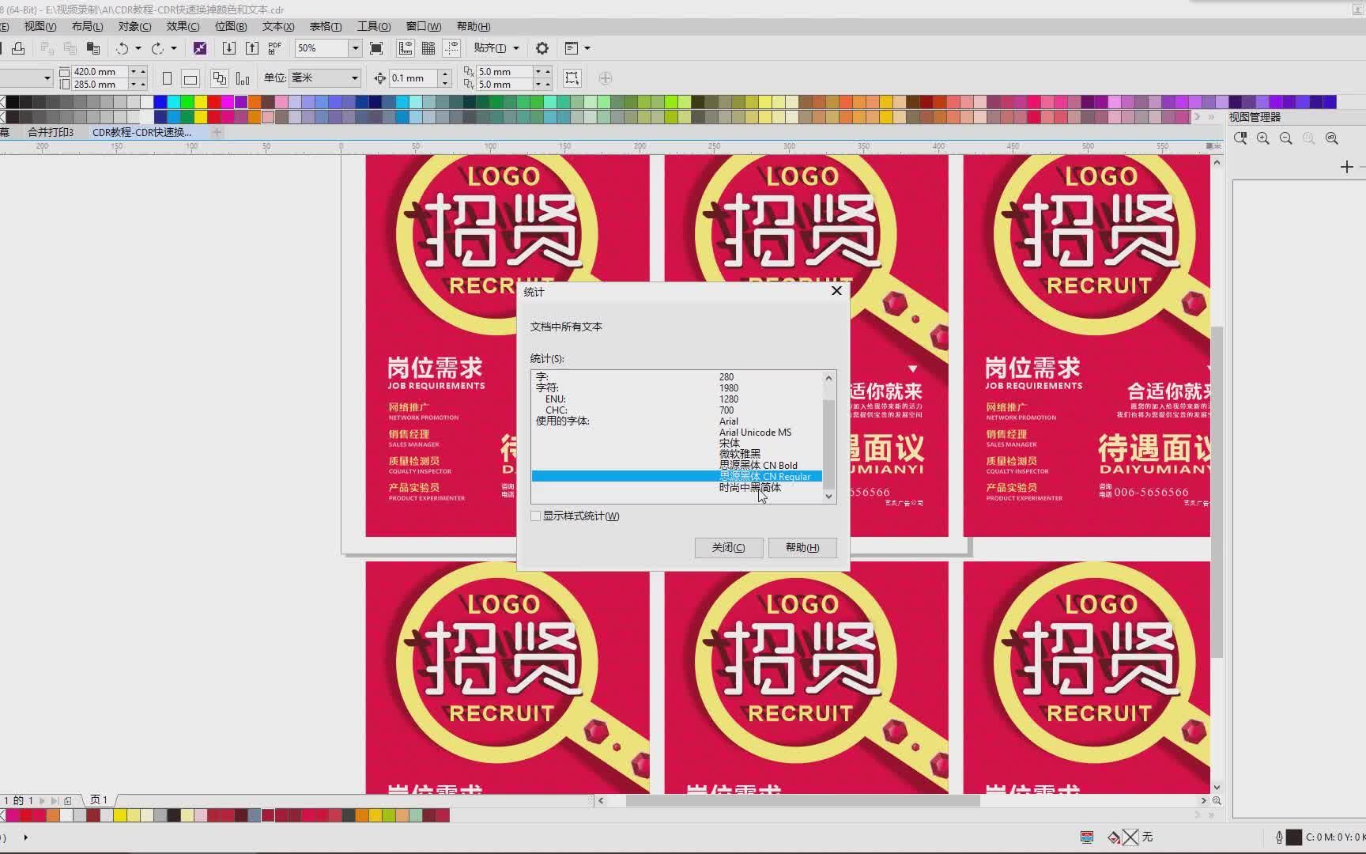Click the Paste clipboard icon
Image resolution: width=1366 pixels, height=854 pixels.
93,48
